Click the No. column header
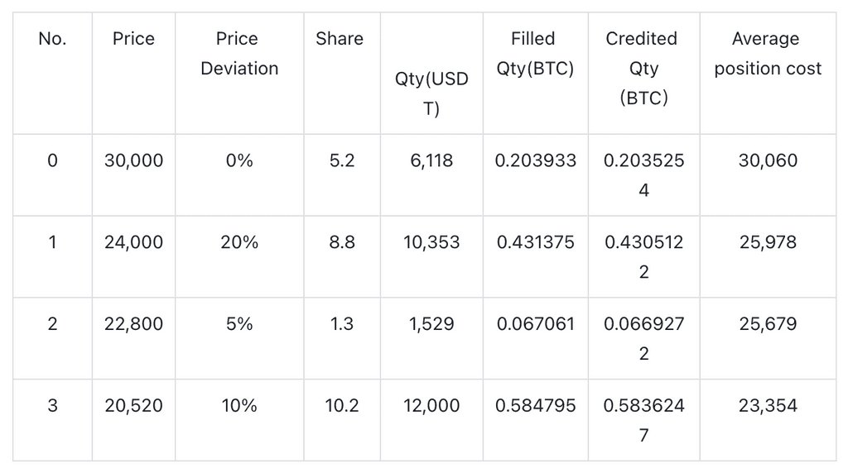 click(52, 39)
